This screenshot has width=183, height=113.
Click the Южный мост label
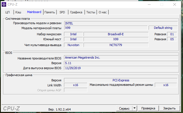pos(52,39)
